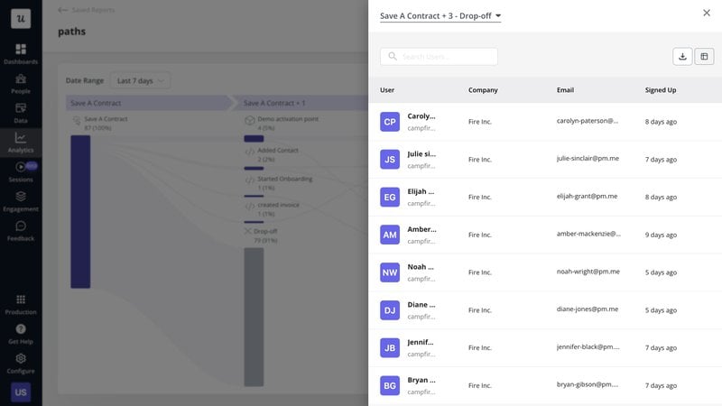This screenshot has width=722, height=406.
Task: Click the US account avatar
Action: click(x=21, y=392)
